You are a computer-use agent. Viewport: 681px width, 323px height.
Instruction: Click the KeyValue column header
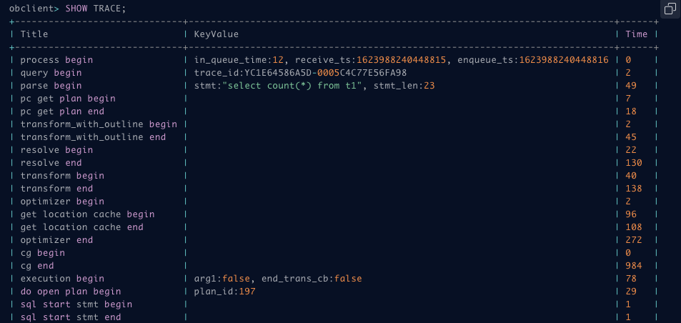(x=217, y=34)
